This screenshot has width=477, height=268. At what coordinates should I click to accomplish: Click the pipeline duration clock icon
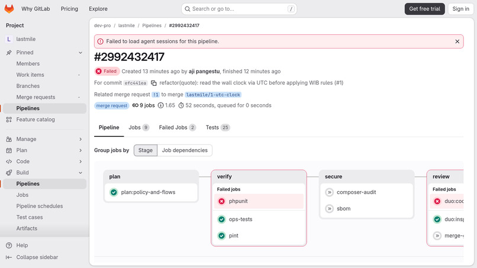pos(181,105)
